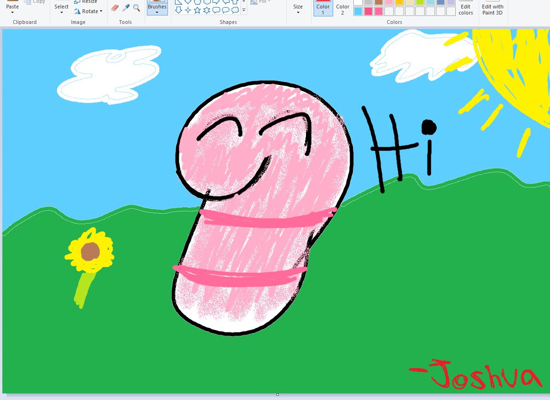
Task: Pick the light pink swatch in top row
Action: [389, 2]
